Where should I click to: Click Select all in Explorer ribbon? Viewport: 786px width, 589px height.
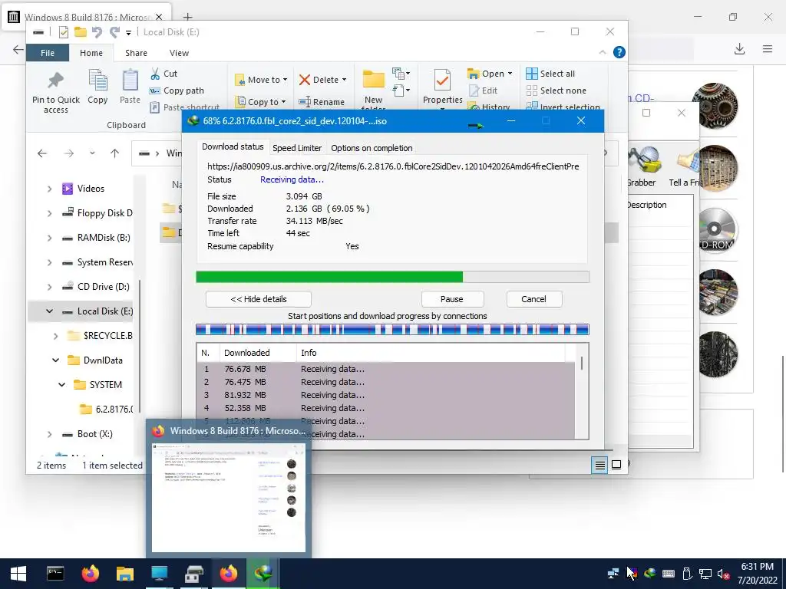[x=550, y=74]
